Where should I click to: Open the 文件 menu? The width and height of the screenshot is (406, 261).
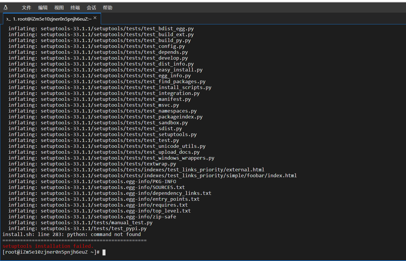click(x=26, y=8)
